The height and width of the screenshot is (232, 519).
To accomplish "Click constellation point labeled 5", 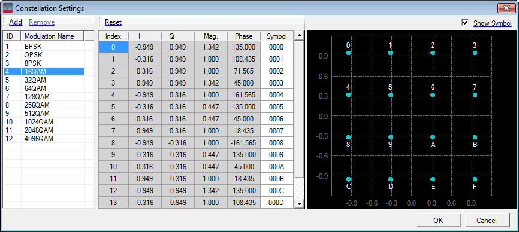I will click(x=391, y=95).
